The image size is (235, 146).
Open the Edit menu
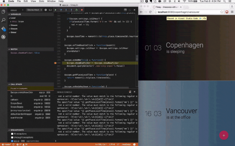point(26,1)
